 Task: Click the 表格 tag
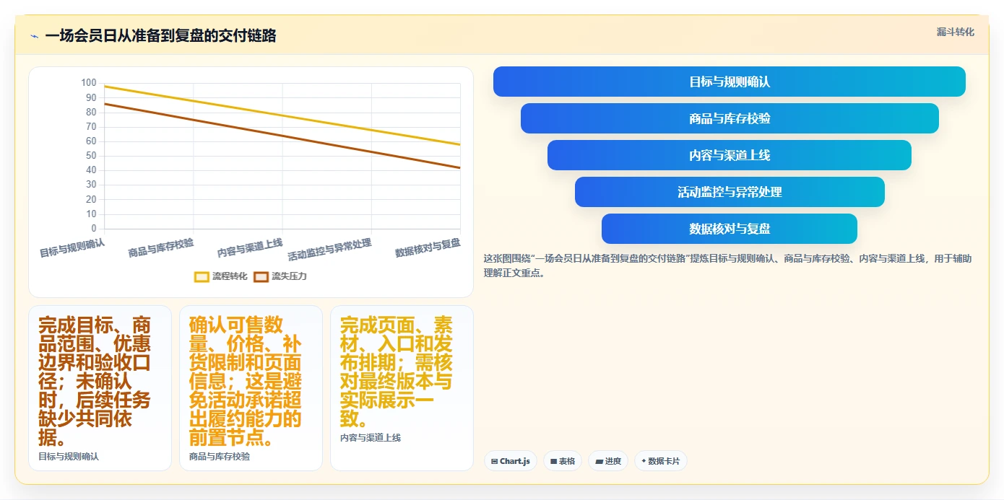563,461
